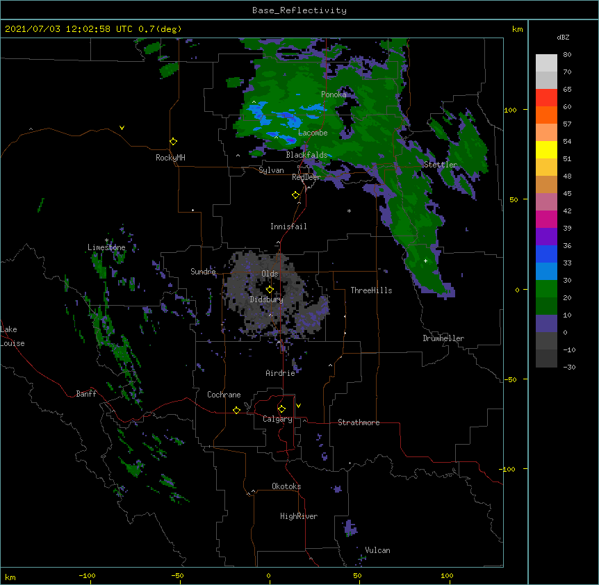Image resolution: width=599 pixels, height=585 pixels.
Task: Click the Strathmore city label
Action: pos(359,422)
